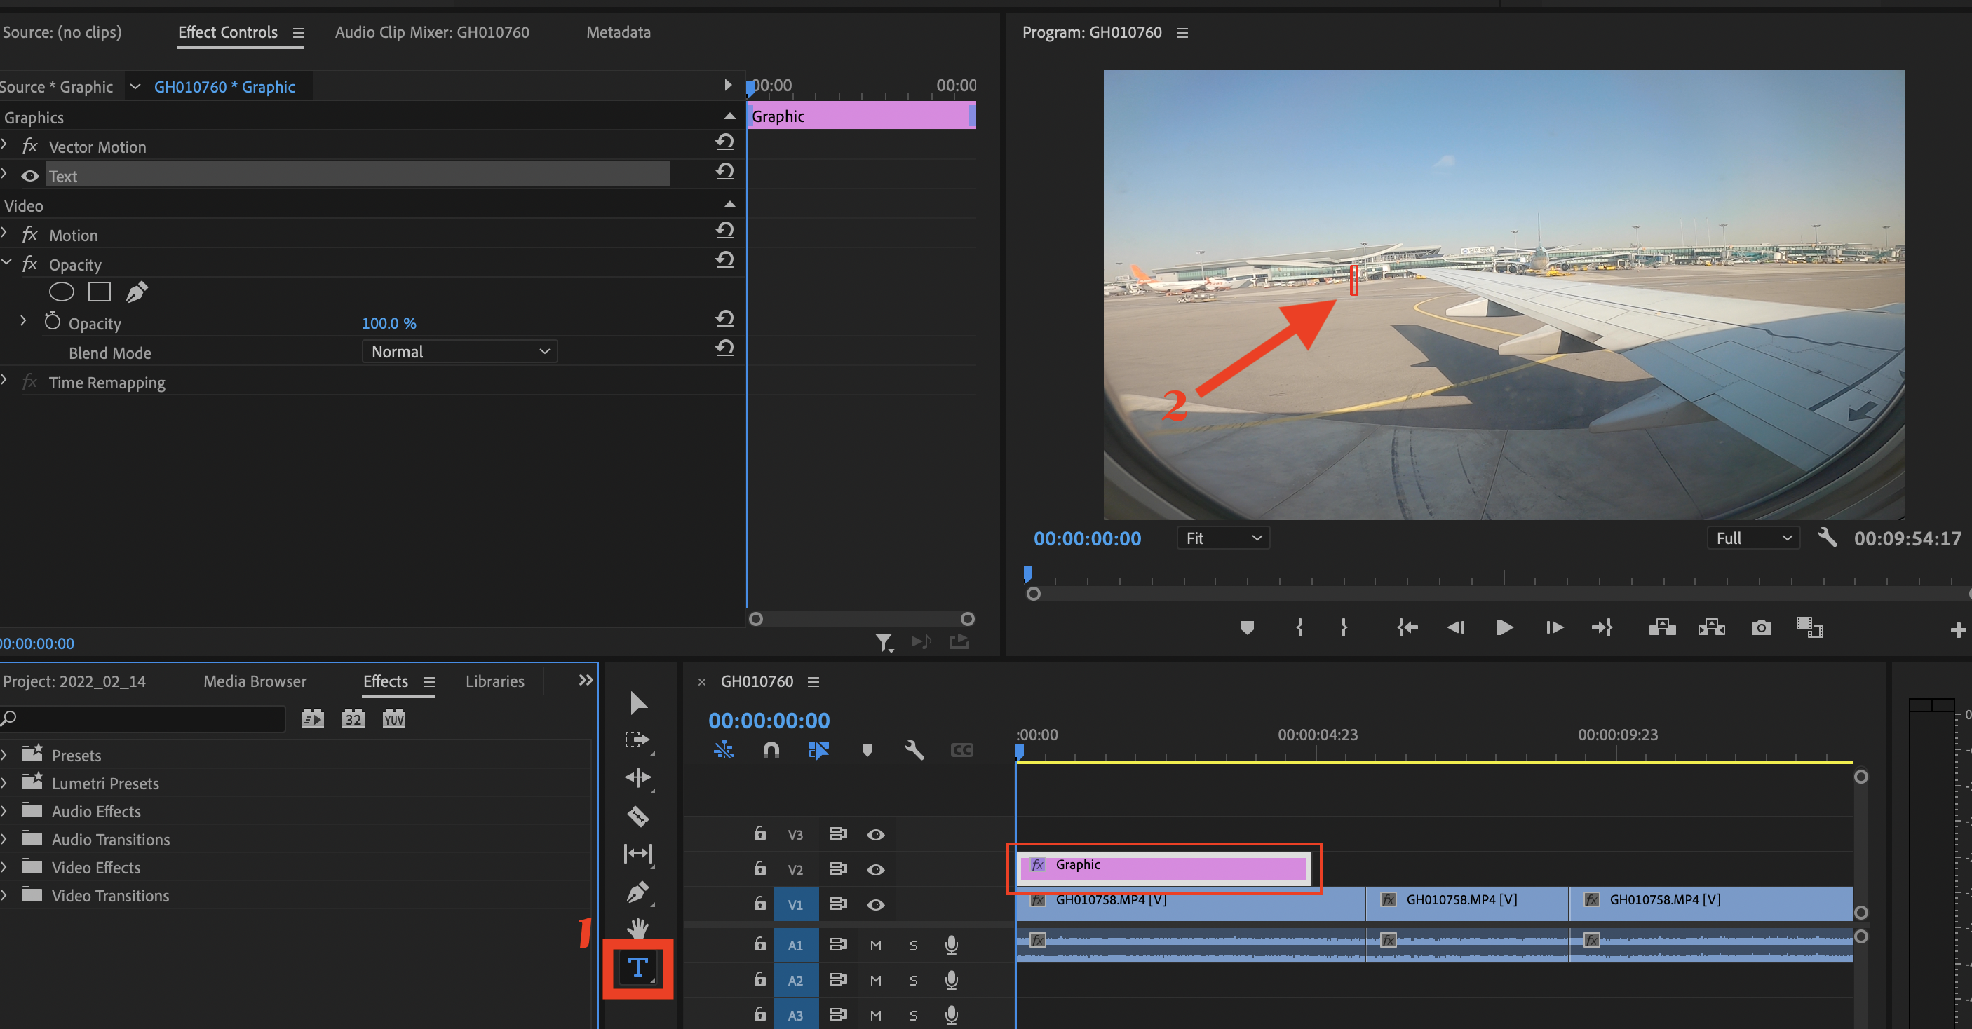Image resolution: width=1972 pixels, height=1029 pixels.
Task: Open Blend Mode Normal dropdown
Action: [459, 352]
